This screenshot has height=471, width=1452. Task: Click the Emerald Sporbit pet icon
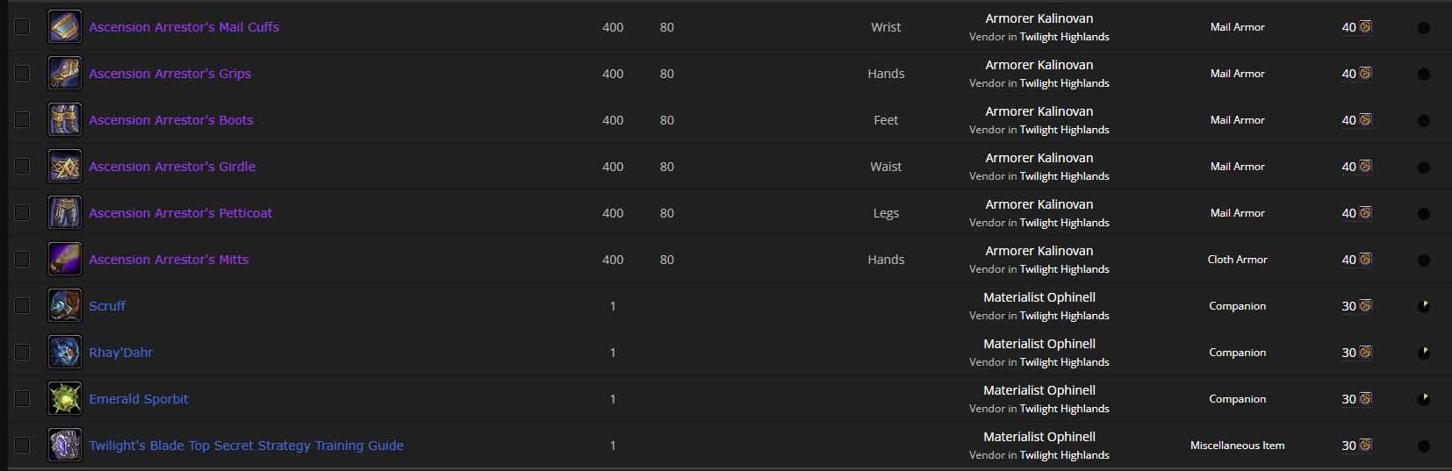point(65,399)
